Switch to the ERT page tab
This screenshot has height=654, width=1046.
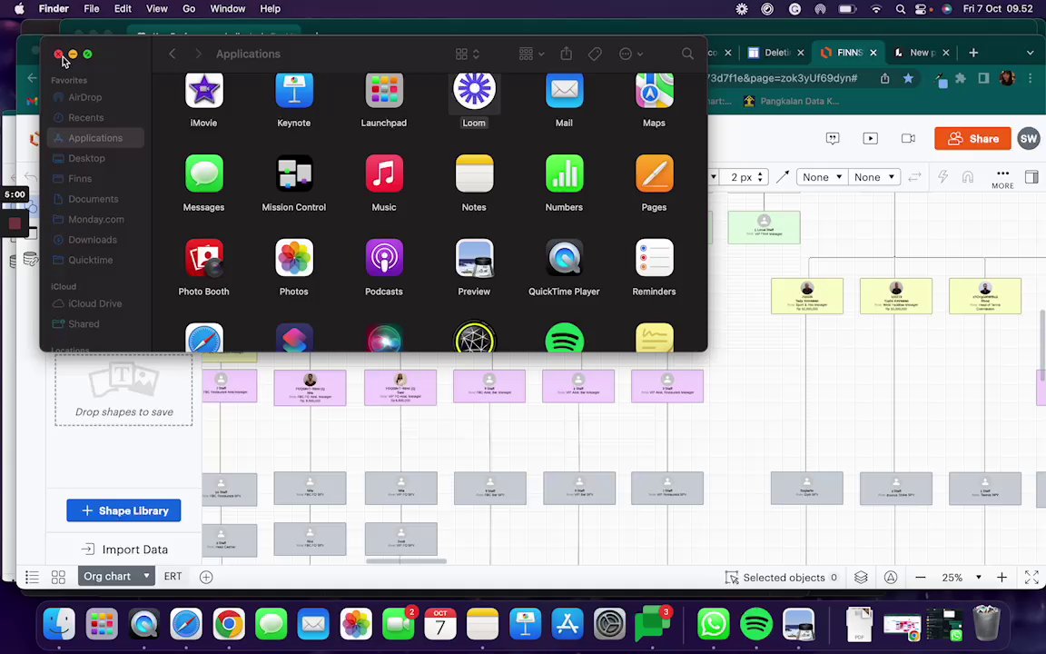(173, 577)
